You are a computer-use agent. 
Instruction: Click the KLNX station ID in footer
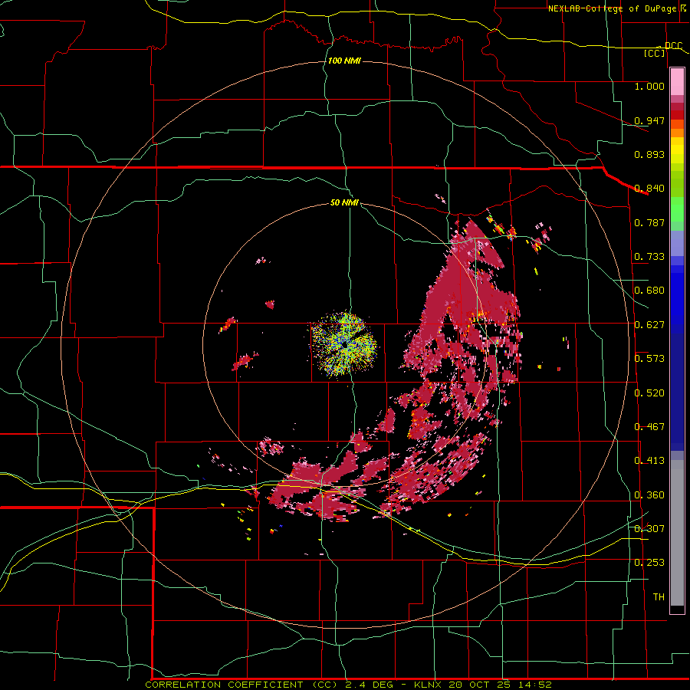(429, 685)
